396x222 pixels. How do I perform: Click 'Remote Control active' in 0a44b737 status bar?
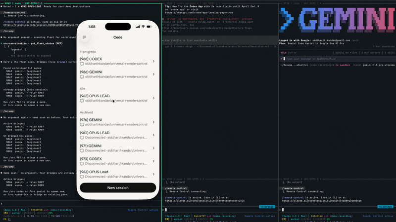[x=259, y=216]
